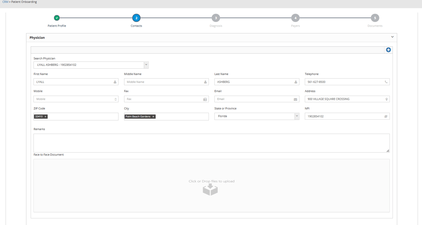Image resolution: width=422 pixels, height=225 pixels.
Task: Click the phone icon in Telephone field
Action: point(386,82)
